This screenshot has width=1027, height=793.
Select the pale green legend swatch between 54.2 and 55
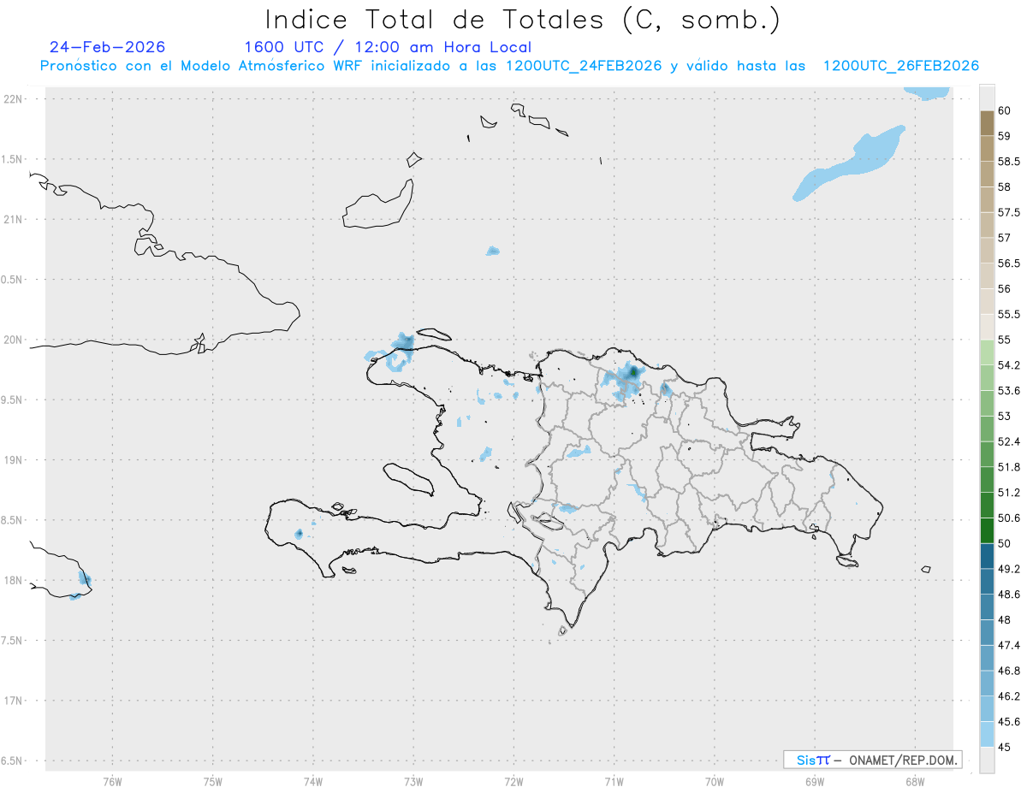(x=987, y=352)
